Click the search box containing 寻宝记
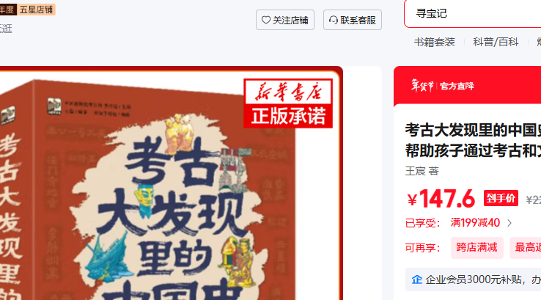Image resolution: width=541 pixels, height=300 pixels. pyautogui.click(x=473, y=13)
